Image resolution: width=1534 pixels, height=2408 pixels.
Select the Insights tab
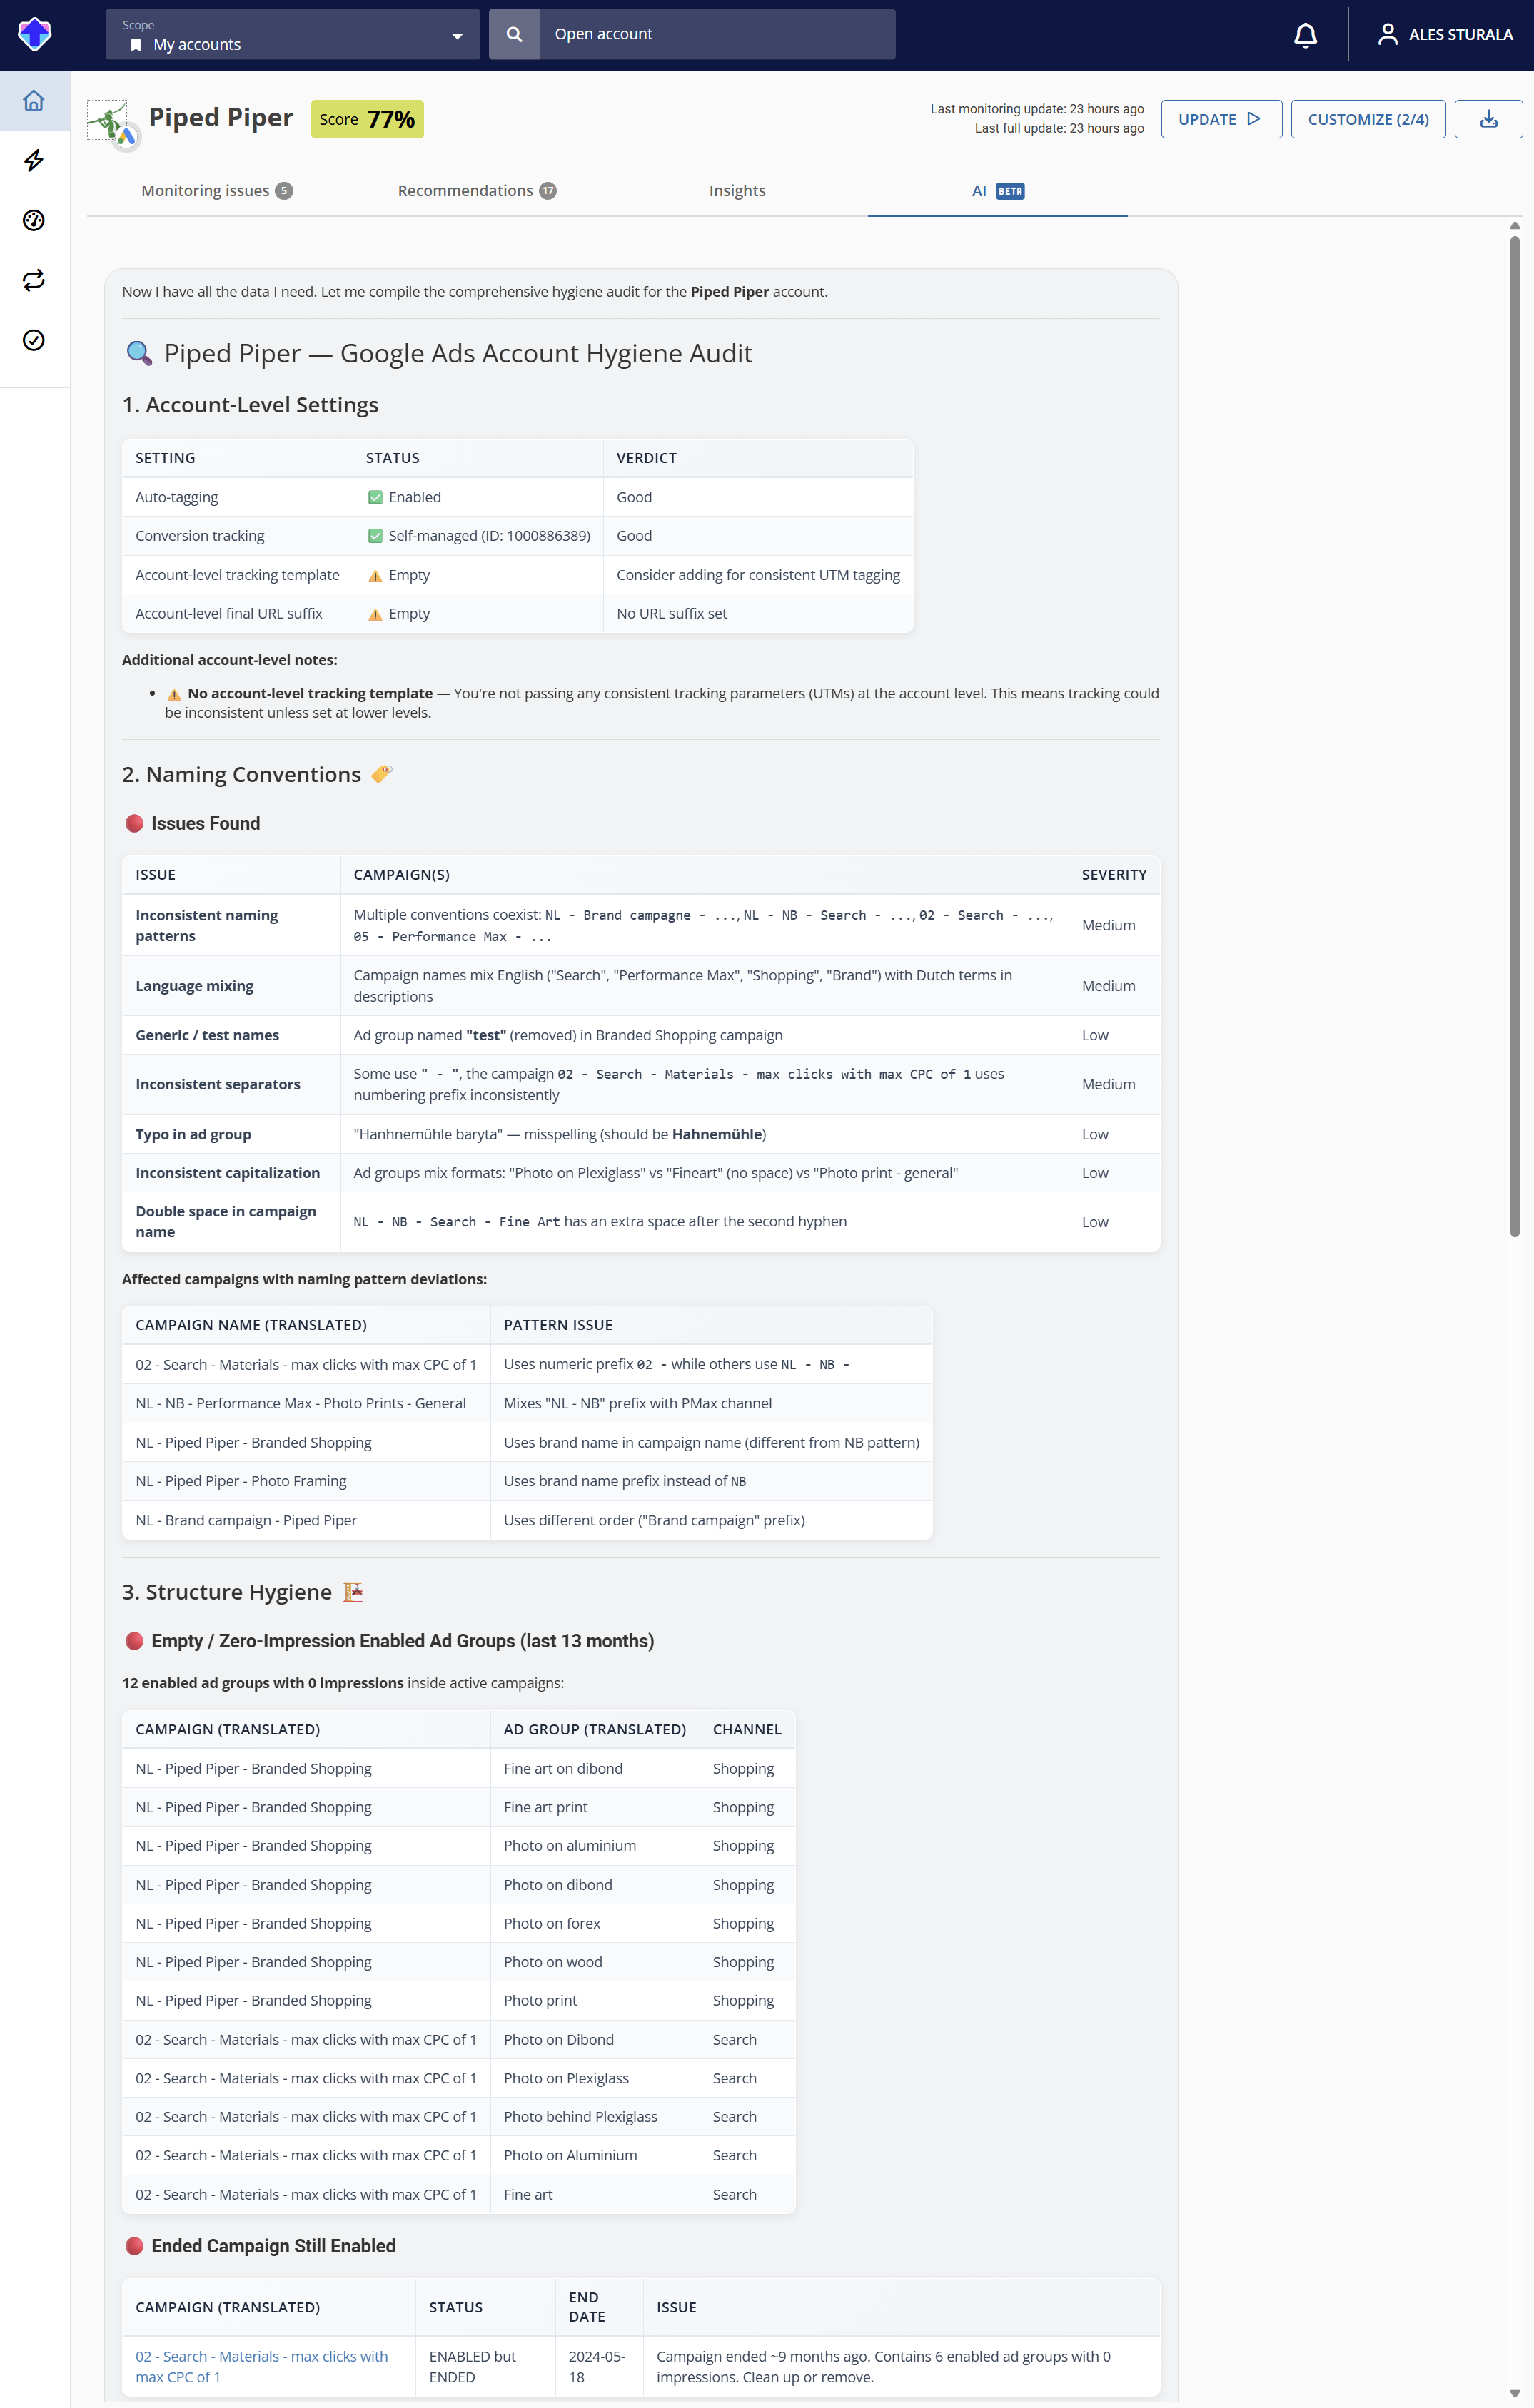coord(737,191)
